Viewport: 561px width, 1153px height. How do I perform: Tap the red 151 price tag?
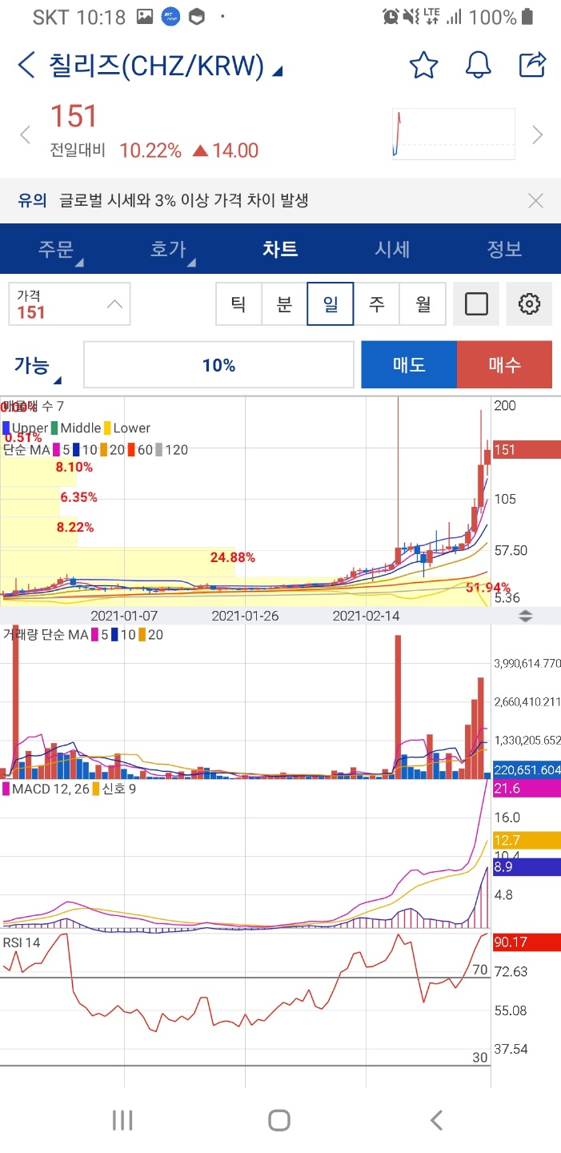click(x=527, y=450)
